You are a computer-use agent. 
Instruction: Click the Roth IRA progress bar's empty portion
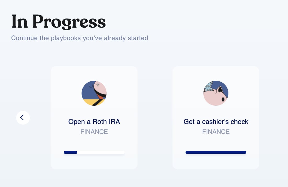point(101,152)
